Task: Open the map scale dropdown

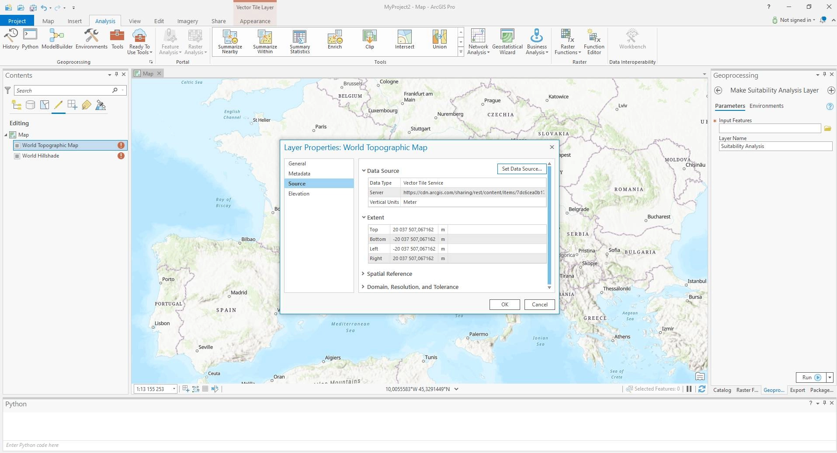Action: coord(174,389)
